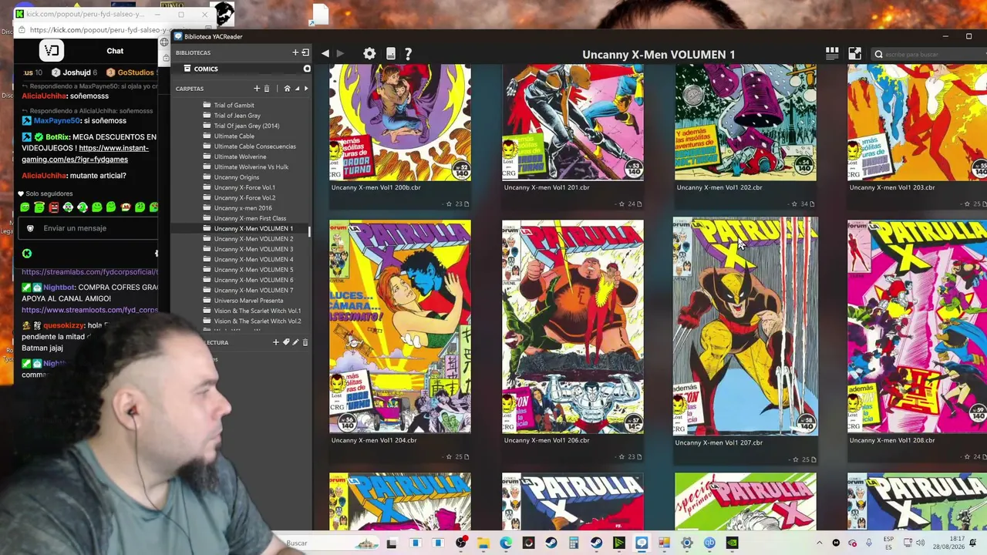Viewport: 987px width, 555px height.
Task: Click the file name Uncanny X-men Vol1 200b.cbr
Action: tap(376, 187)
